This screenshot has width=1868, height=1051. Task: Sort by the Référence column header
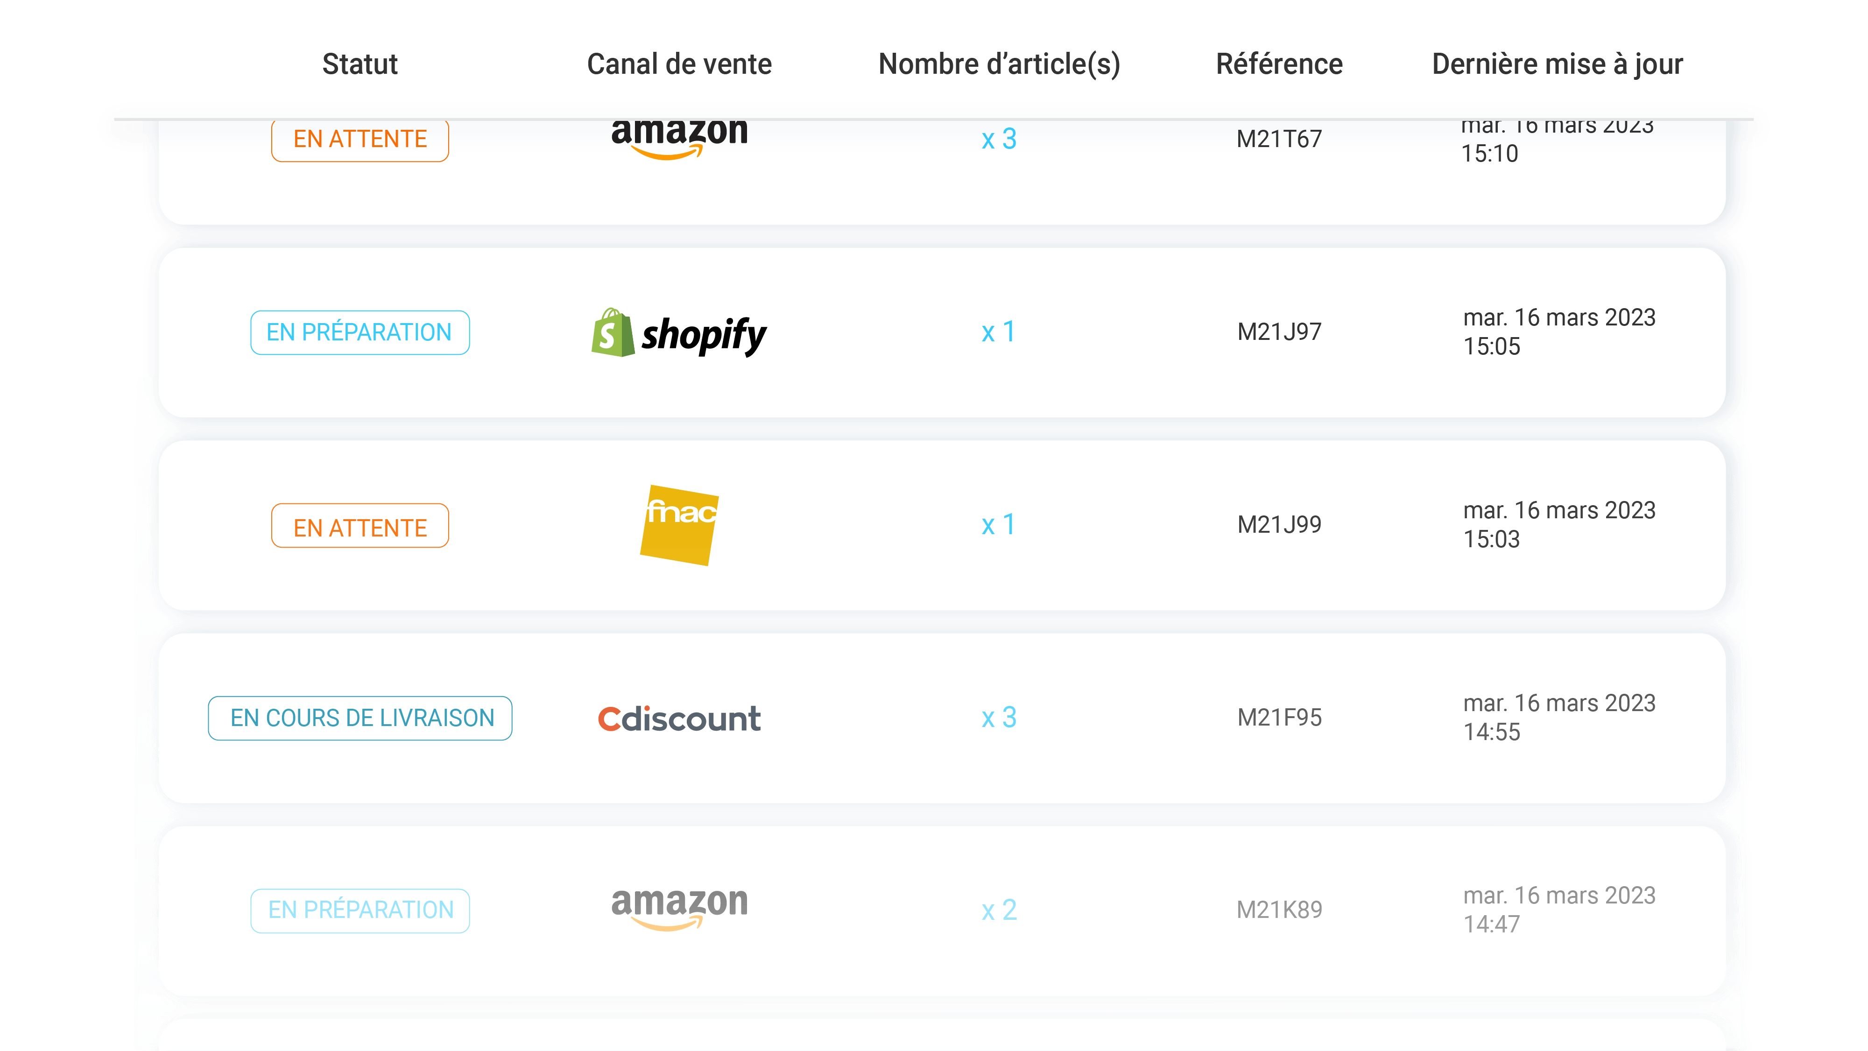1279,64
